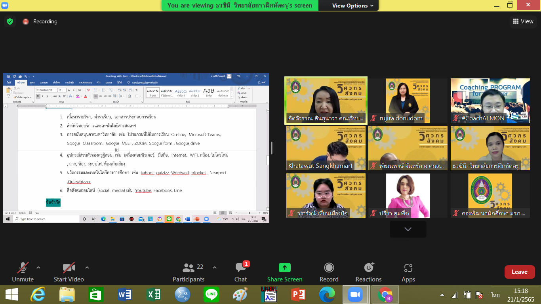Open Internet Explorer from Windows taskbar
Screen dimensions: 541x304
point(38,295)
